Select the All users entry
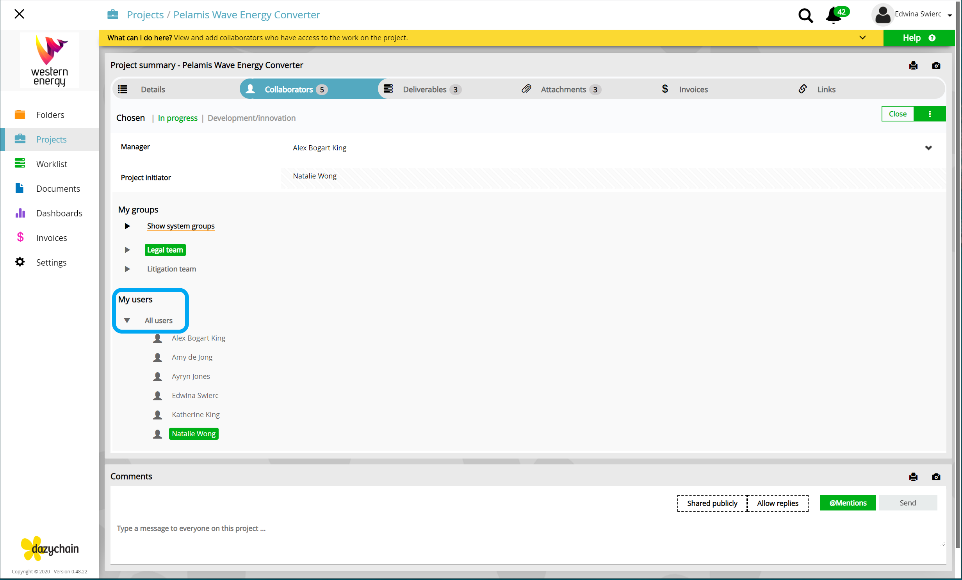 tap(159, 320)
